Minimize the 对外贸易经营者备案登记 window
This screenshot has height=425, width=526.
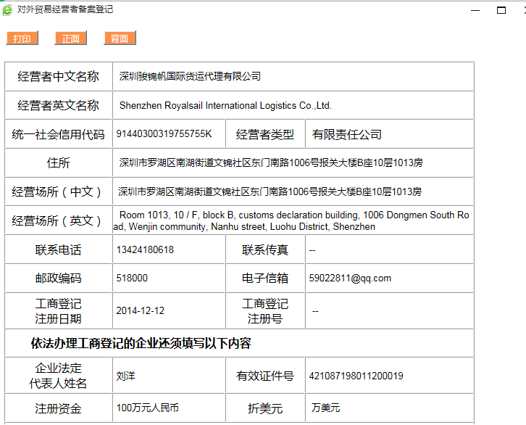click(475, 10)
